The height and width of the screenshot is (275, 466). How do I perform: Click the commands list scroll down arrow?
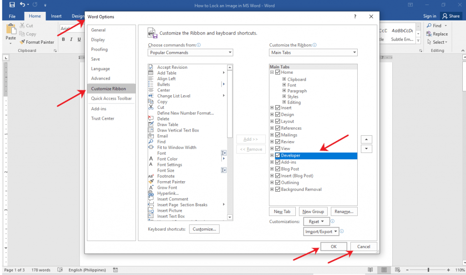pos(230,217)
